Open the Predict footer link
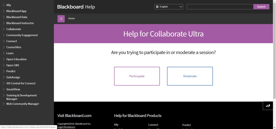 pyautogui.click(x=187, y=125)
